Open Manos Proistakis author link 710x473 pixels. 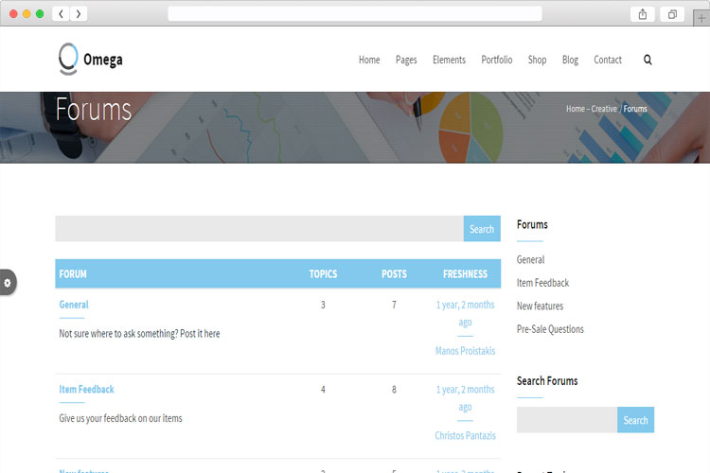click(465, 351)
